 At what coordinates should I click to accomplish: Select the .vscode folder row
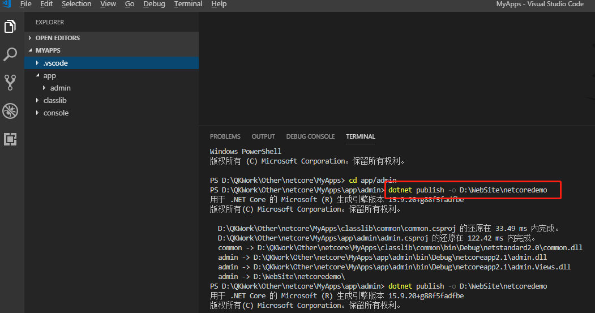[112, 63]
